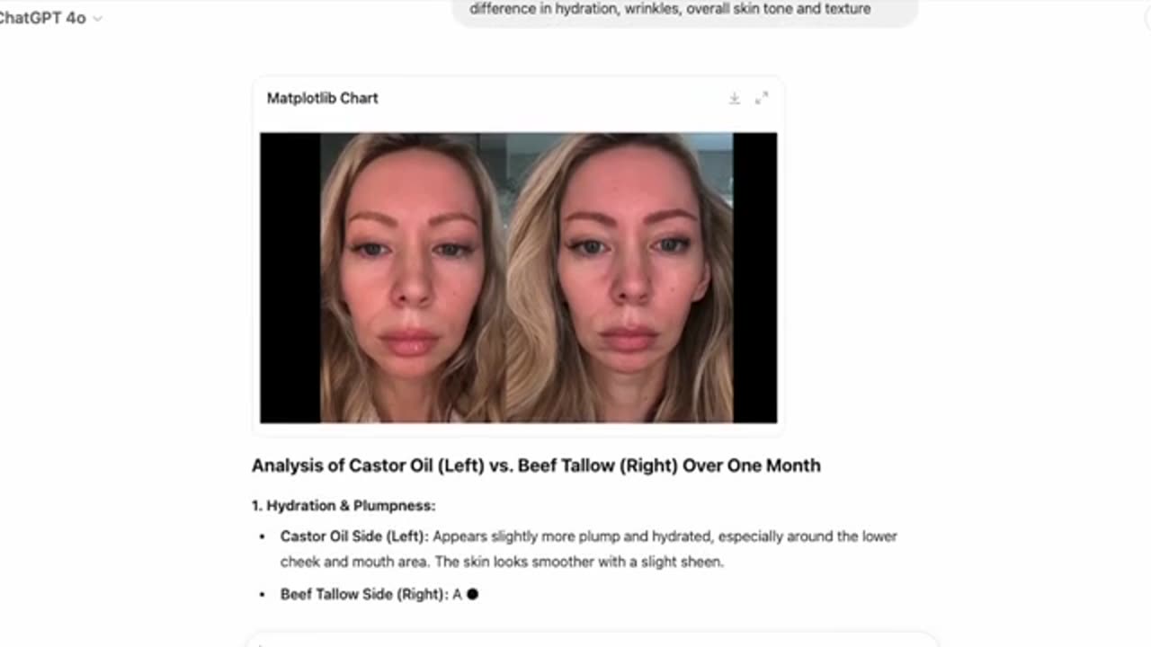Click the black streaming cursor dot
1151x647 pixels.
pyautogui.click(x=473, y=594)
